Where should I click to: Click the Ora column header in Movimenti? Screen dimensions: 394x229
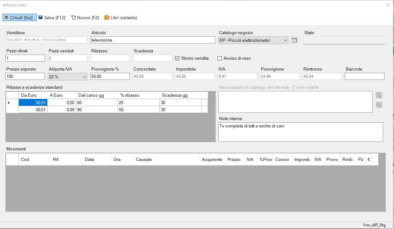click(x=122, y=159)
